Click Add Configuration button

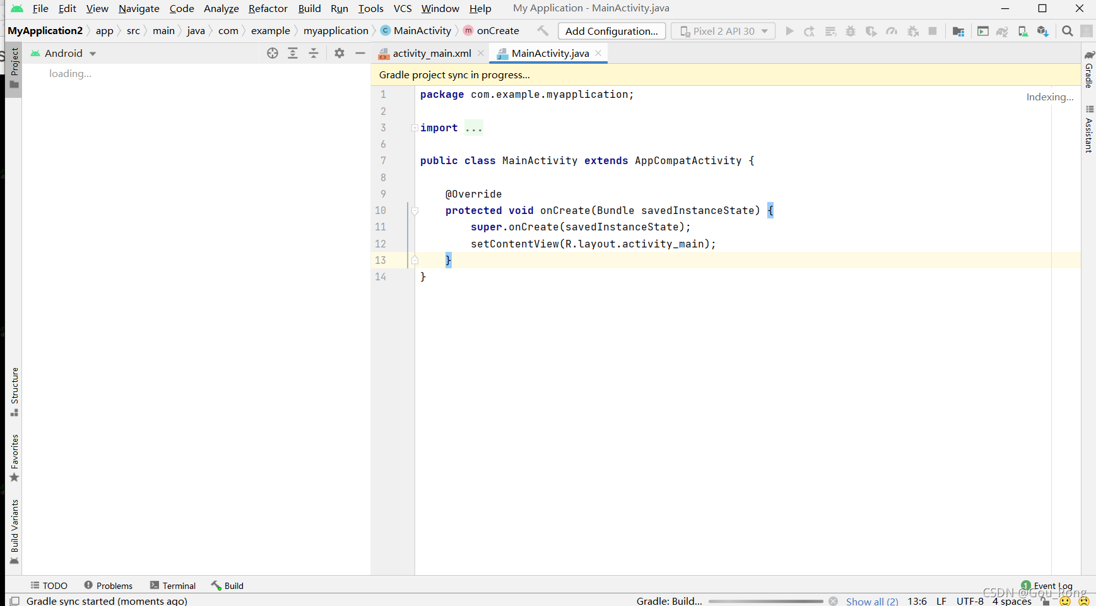point(611,31)
